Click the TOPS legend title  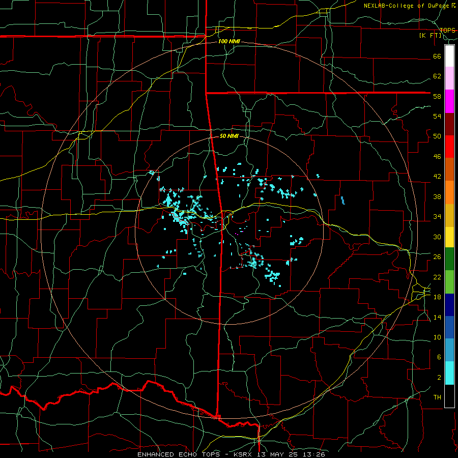pyautogui.click(x=447, y=30)
